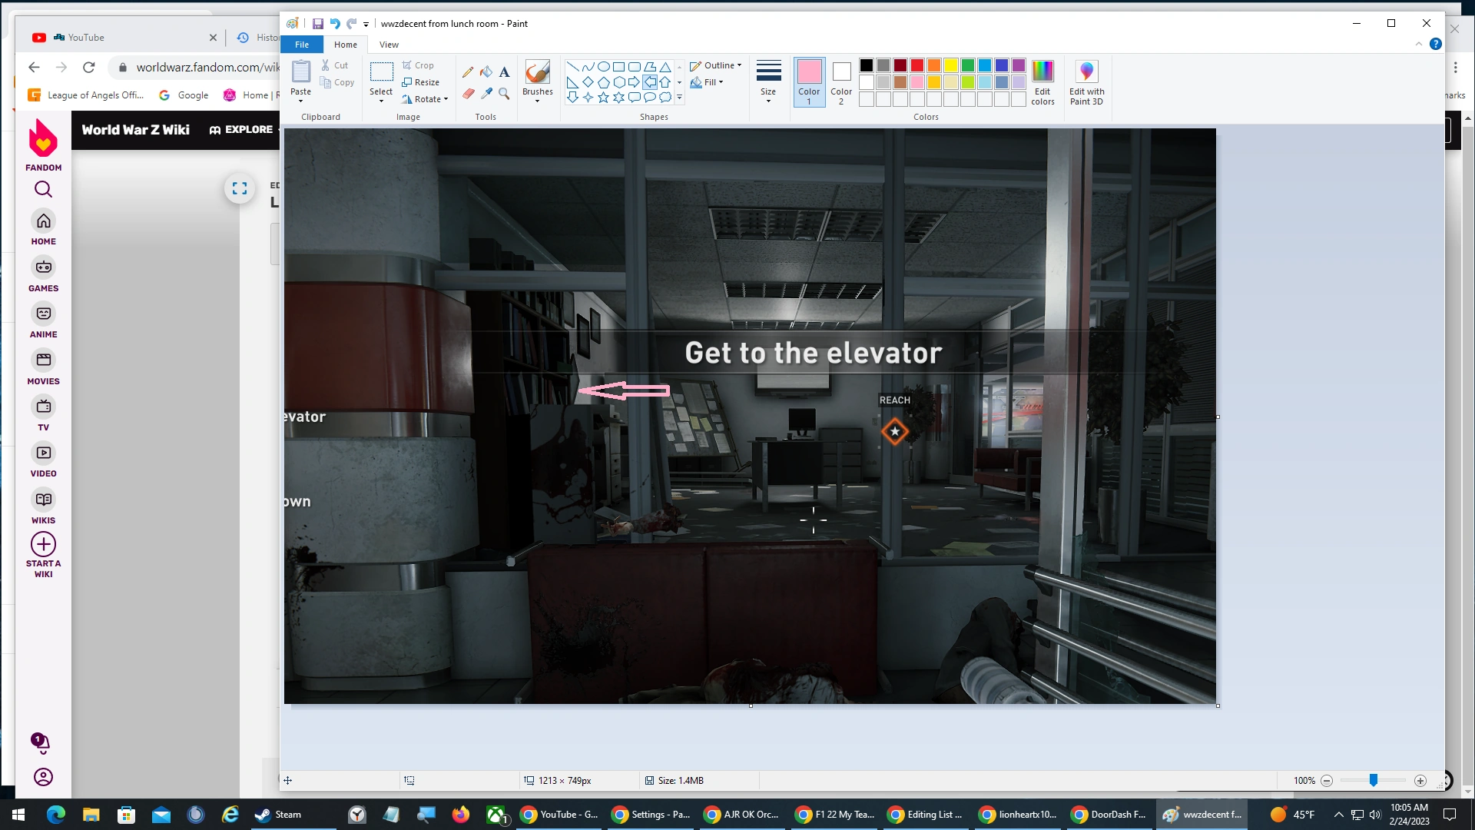Open Edit colors dialog
This screenshot has width=1475, height=830.
click(x=1042, y=82)
